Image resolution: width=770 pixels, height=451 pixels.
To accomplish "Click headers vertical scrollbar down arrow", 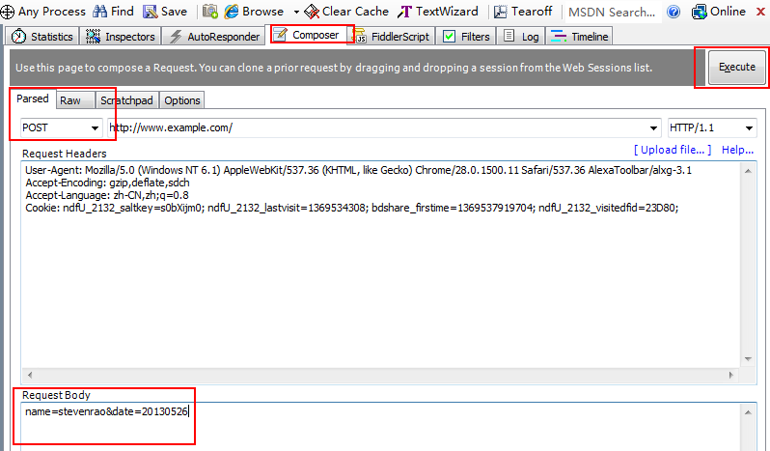I will point(748,359).
